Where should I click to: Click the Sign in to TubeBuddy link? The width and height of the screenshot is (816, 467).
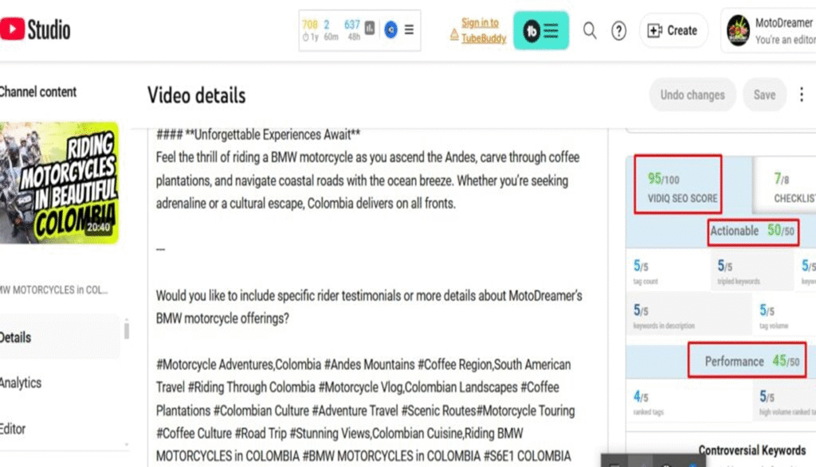click(484, 31)
